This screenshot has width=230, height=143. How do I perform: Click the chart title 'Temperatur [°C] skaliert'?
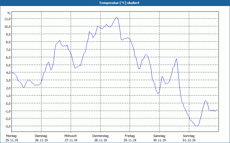point(119,3)
